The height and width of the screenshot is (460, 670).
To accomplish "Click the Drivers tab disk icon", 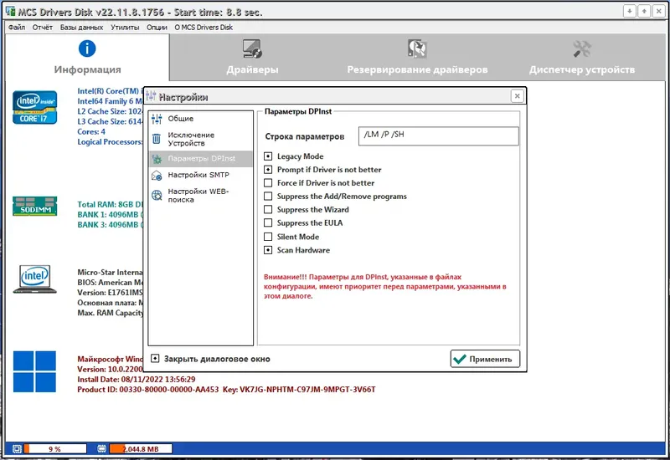I will coord(252,49).
